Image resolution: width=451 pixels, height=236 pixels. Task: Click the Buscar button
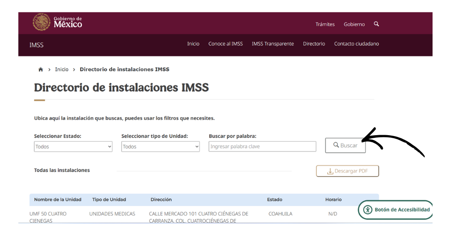click(345, 145)
